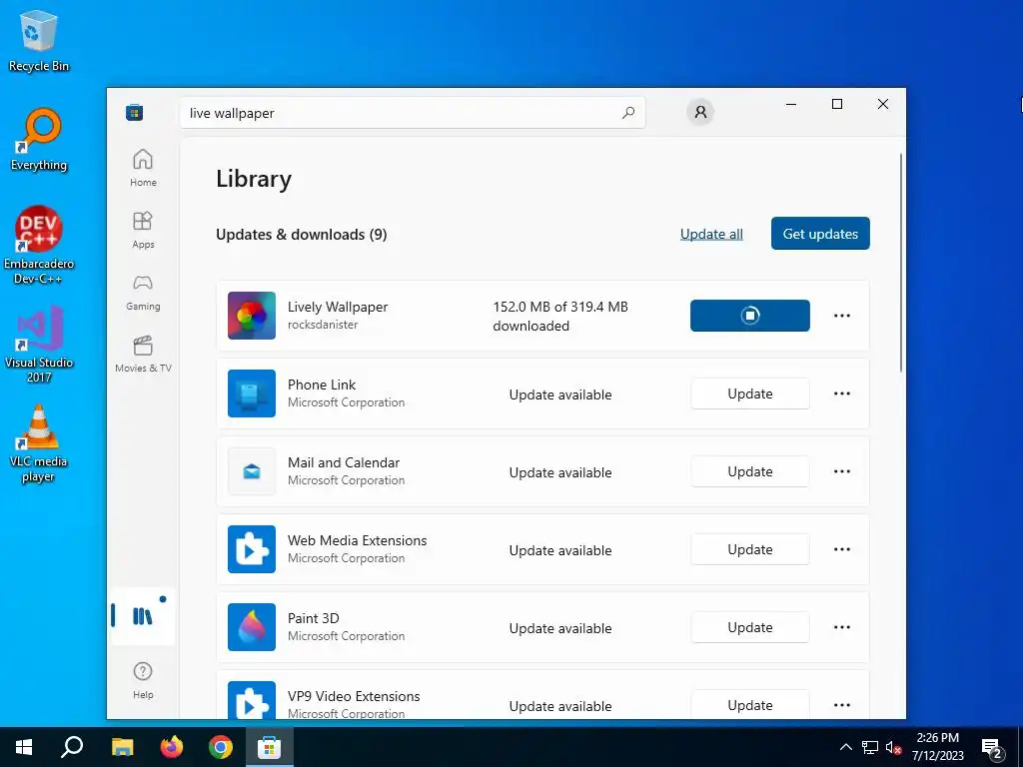Click Lively Wallpaper app icon

[251, 316]
